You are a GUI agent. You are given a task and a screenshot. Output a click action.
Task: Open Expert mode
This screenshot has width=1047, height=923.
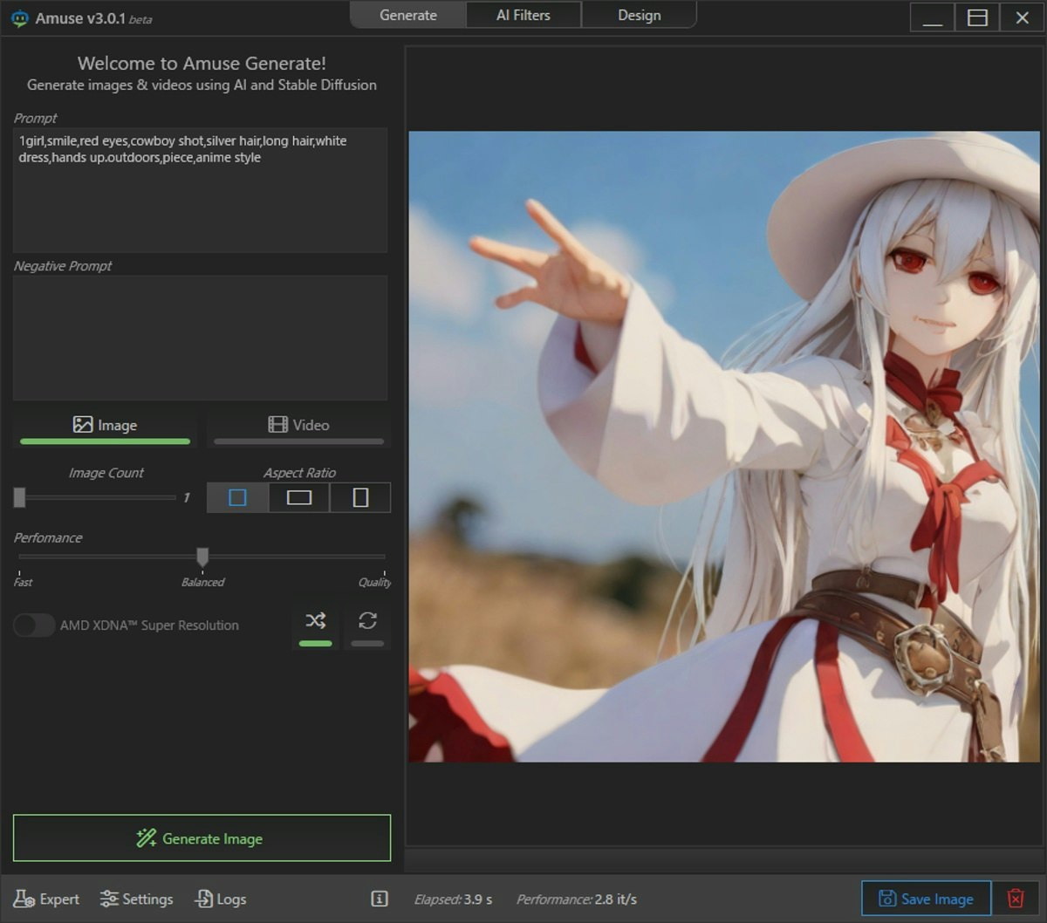(47, 899)
